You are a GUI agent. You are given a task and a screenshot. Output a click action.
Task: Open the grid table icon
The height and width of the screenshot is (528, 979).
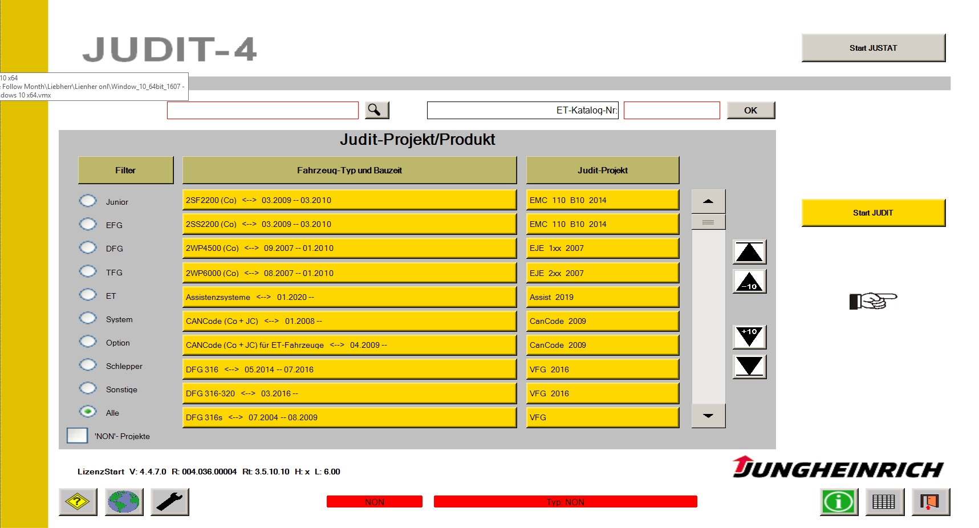884,502
